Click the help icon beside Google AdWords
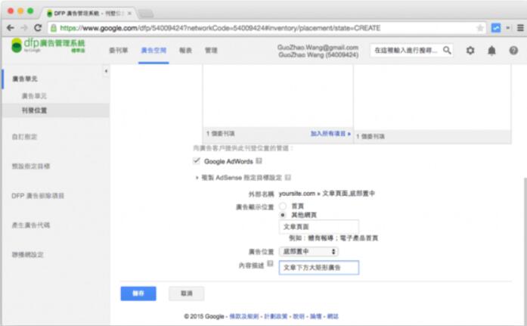Image resolution: width=527 pixels, height=326 pixels. point(259,161)
